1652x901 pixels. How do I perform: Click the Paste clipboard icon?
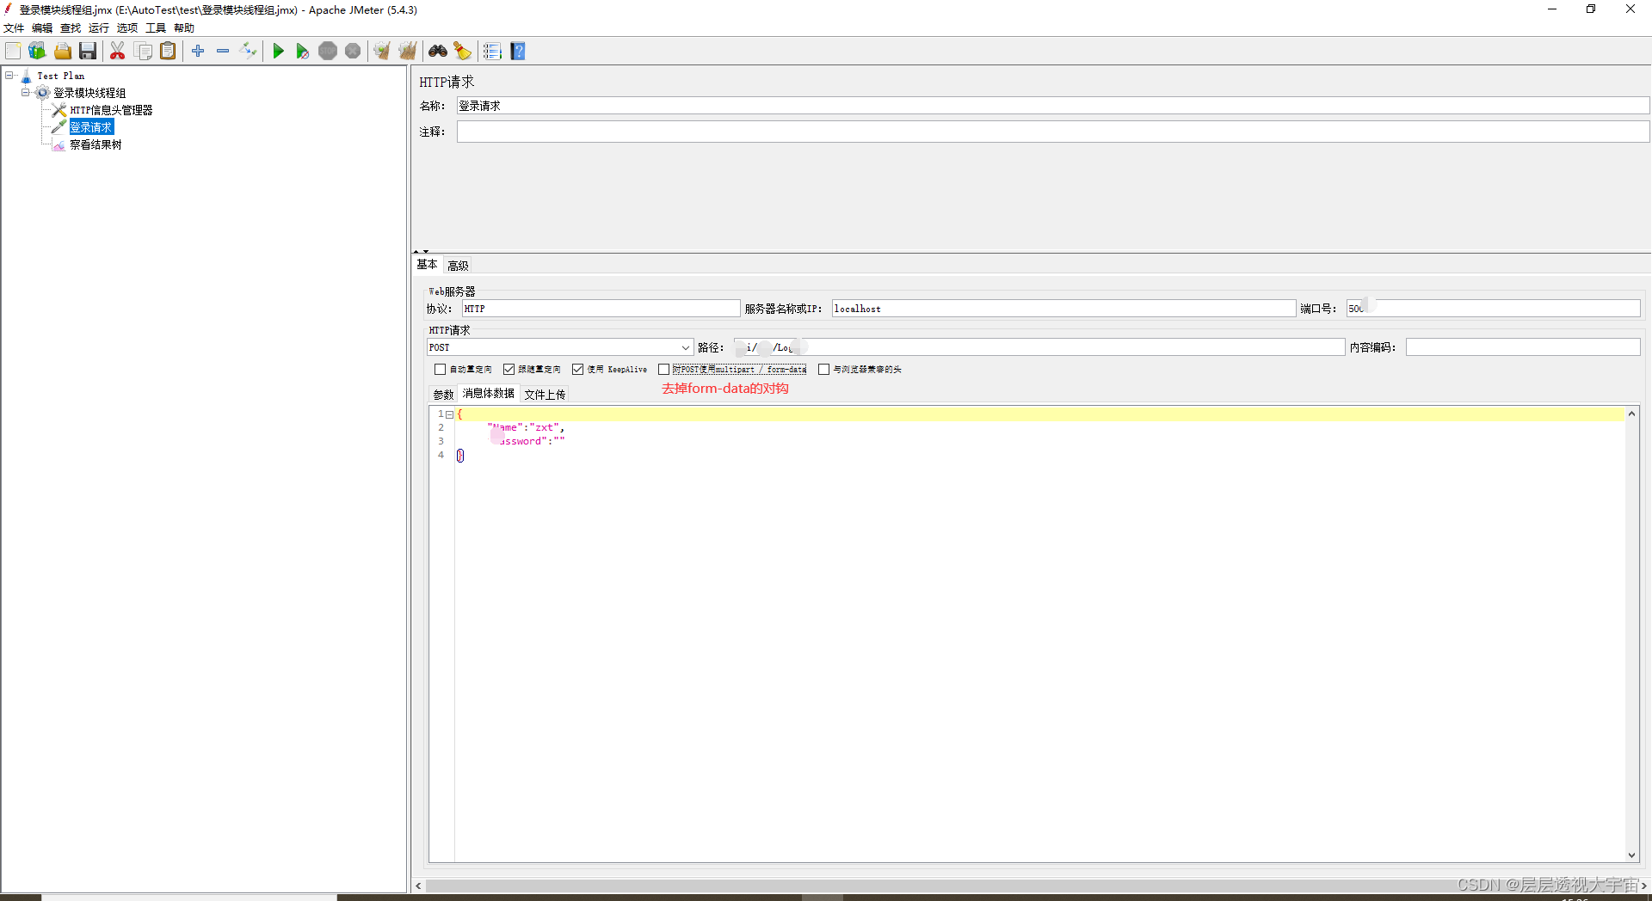169,52
